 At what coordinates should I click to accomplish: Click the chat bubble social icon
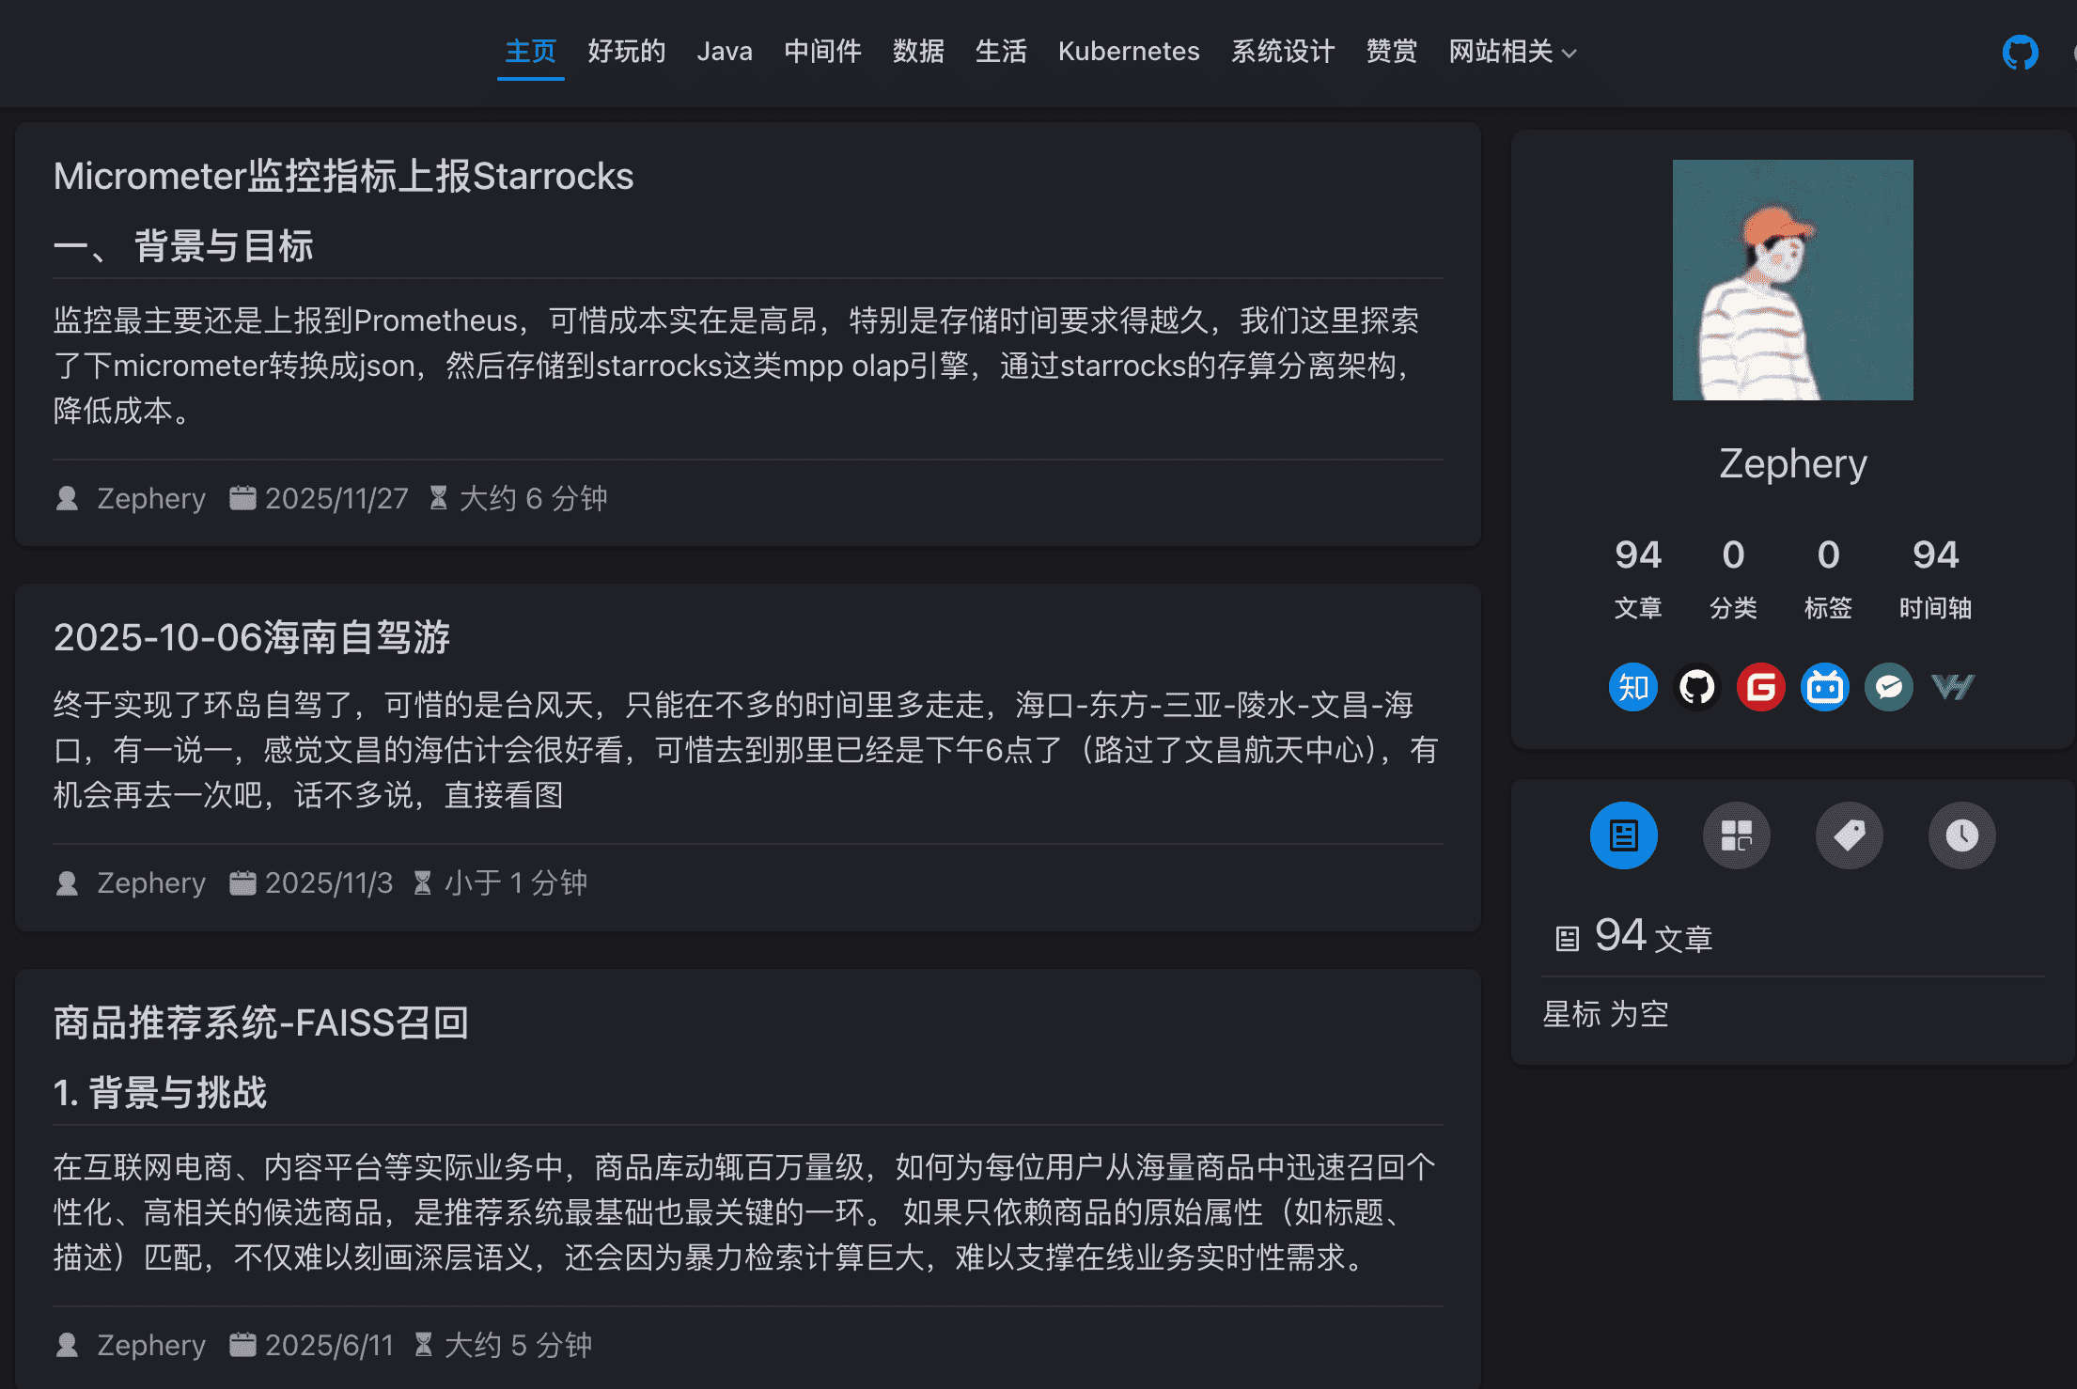[x=1889, y=688]
